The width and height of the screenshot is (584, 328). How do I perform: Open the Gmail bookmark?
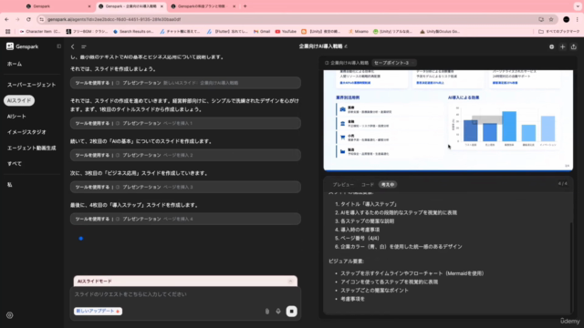click(262, 32)
